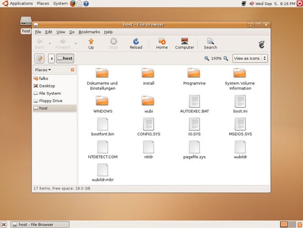The height and width of the screenshot is (228, 303).
Task: Toggle text-based location entry button
Action: tap(40, 59)
